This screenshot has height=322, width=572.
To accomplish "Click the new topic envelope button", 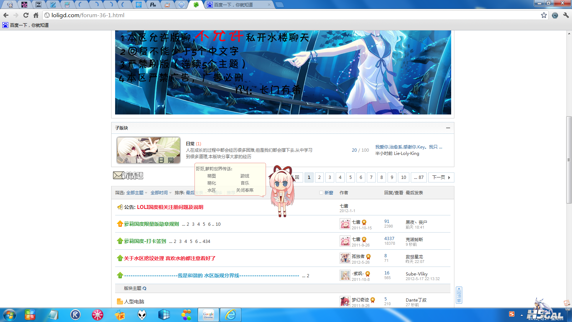I will click(128, 175).
